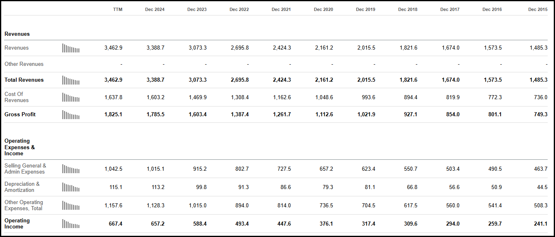Click the Selling General & Admin Expenses sparkline
The image size is (555, 237).
(71, 169)
